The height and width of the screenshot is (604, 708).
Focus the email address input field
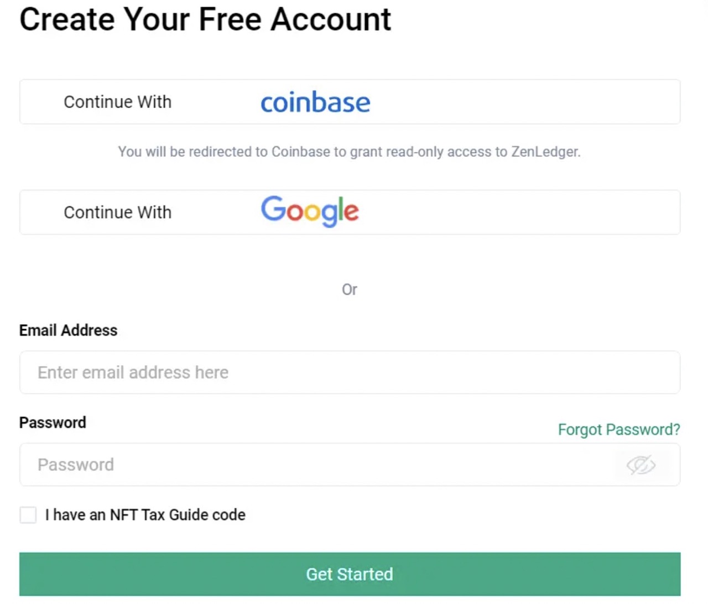click(x=350, y=372)
